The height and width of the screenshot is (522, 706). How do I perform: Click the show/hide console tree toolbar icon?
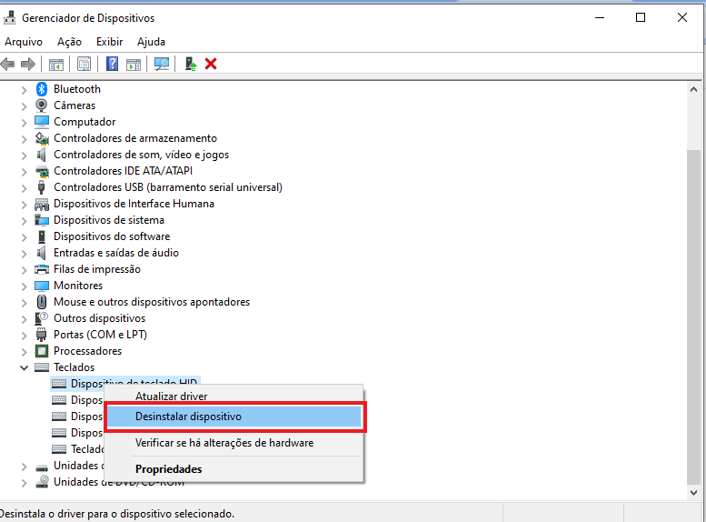point(56,64)
